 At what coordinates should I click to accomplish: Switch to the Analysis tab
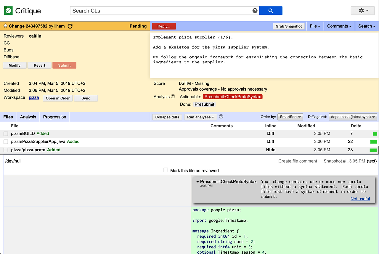[28, 117]
